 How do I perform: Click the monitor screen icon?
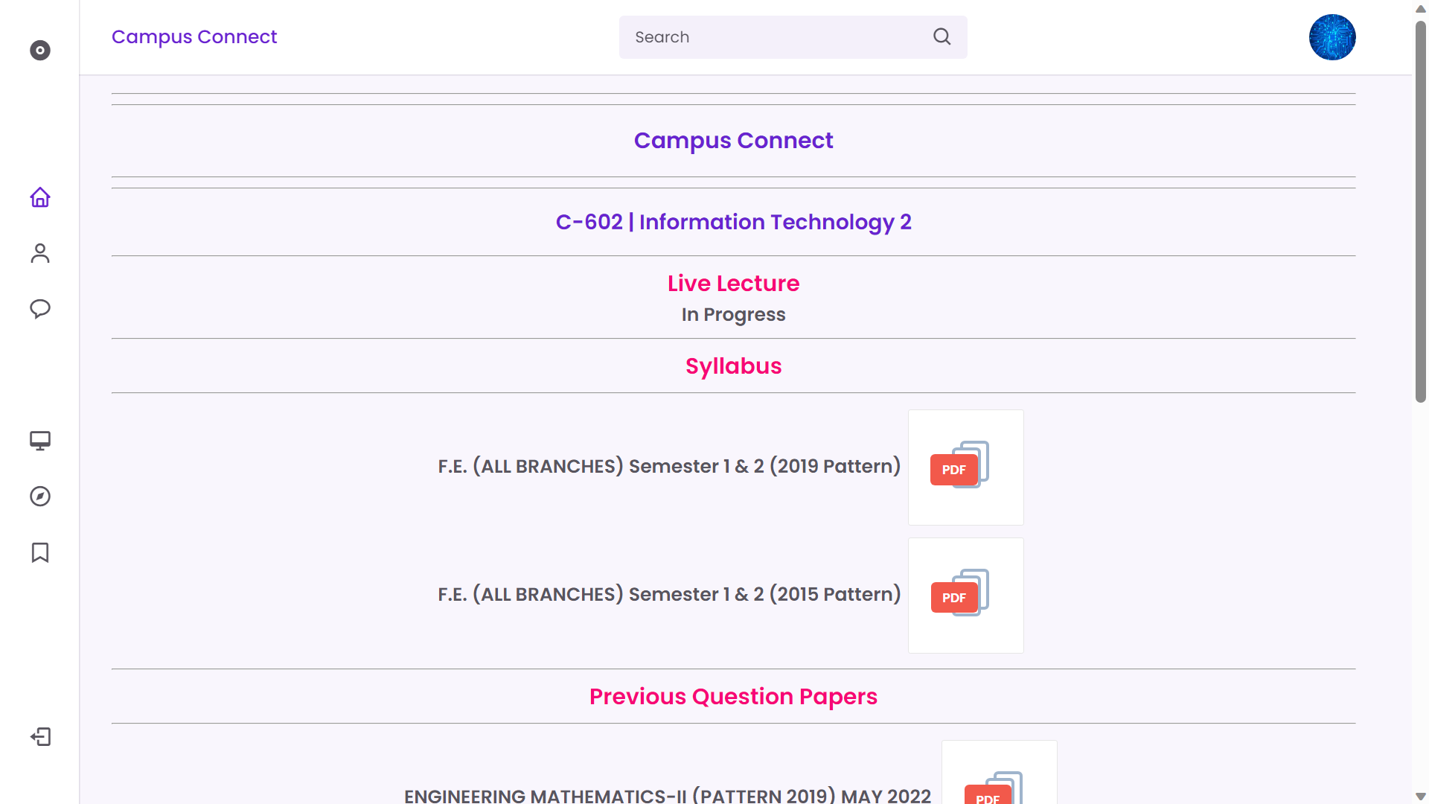point(40,441)
